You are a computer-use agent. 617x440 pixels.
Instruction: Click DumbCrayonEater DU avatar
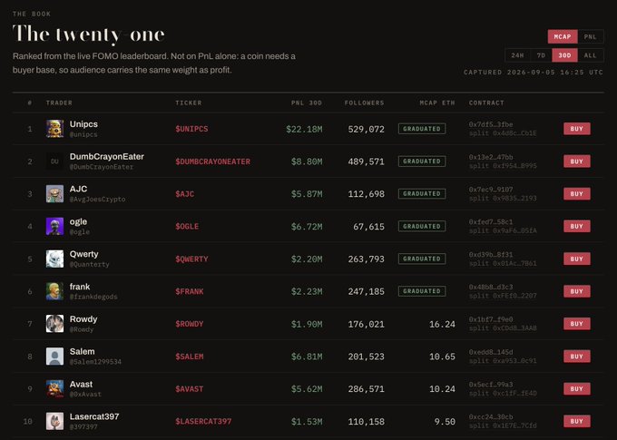click(54, 161)
